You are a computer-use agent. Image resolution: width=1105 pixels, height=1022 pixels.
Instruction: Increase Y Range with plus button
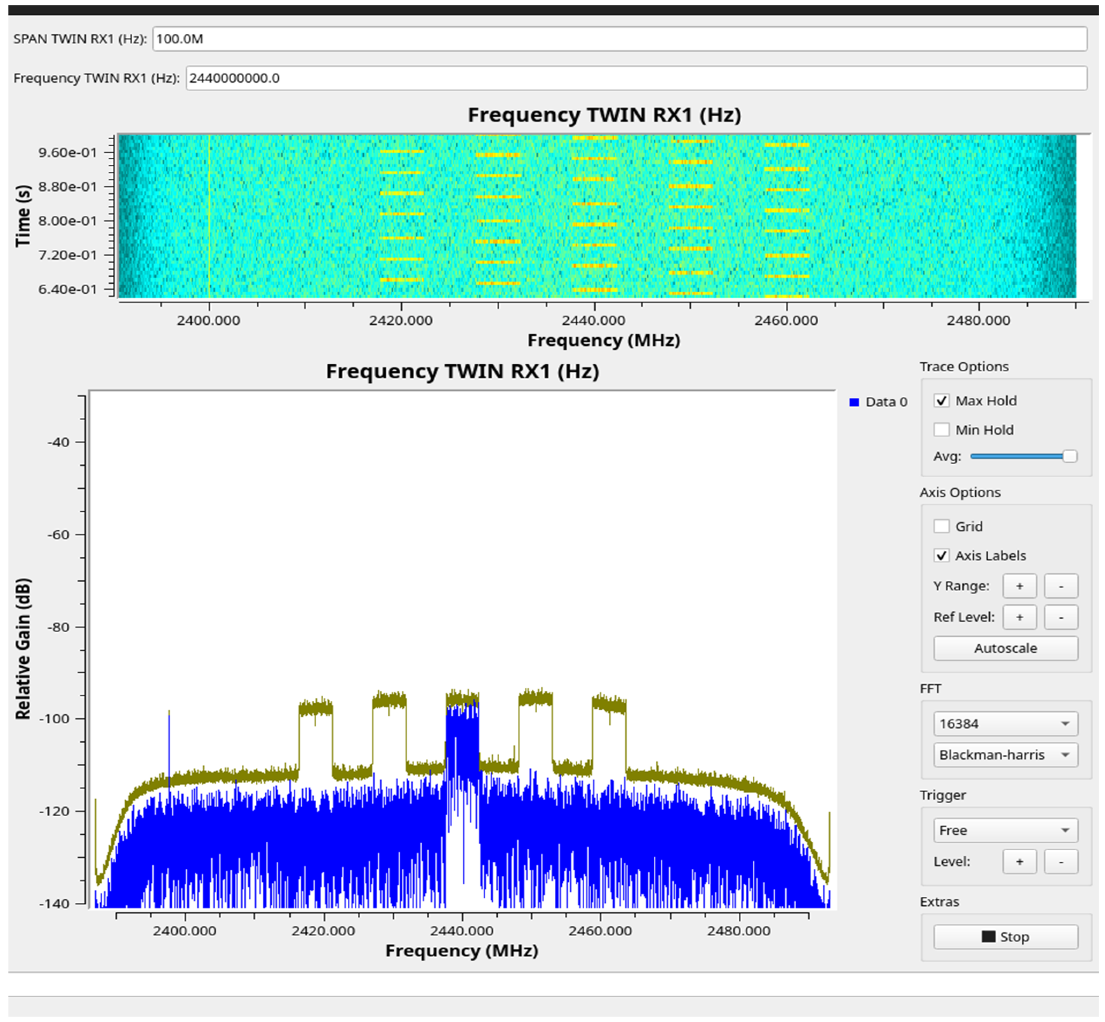(x=1019, y=586)
